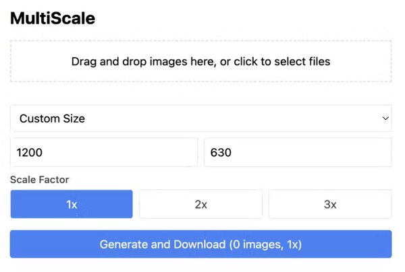
Task: Focus the height field showing 630
Action: 298,153
